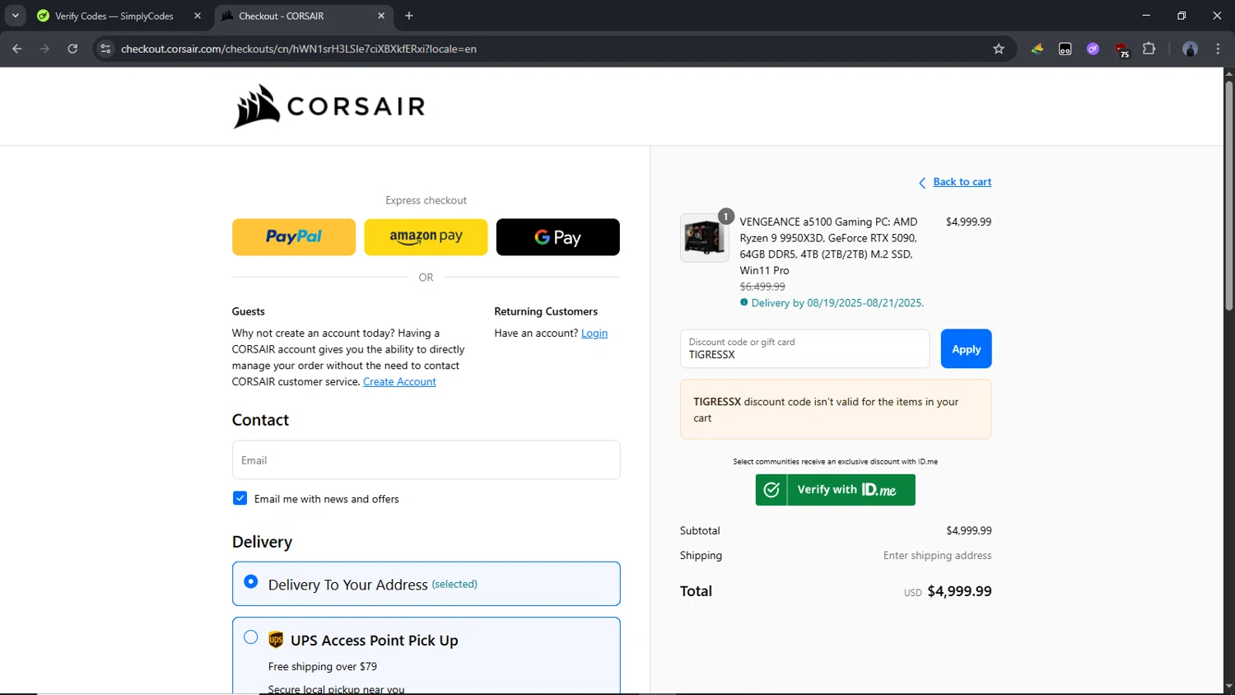1235x695 pixels.
Task: Reload the checkout page
Action: tap(72, 49)
